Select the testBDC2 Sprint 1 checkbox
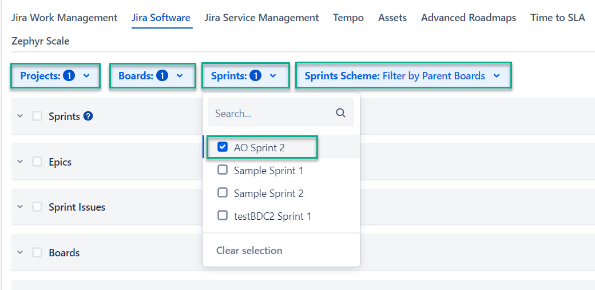The width and height of the screenshot is (595, 290). (x=223, y=216)
